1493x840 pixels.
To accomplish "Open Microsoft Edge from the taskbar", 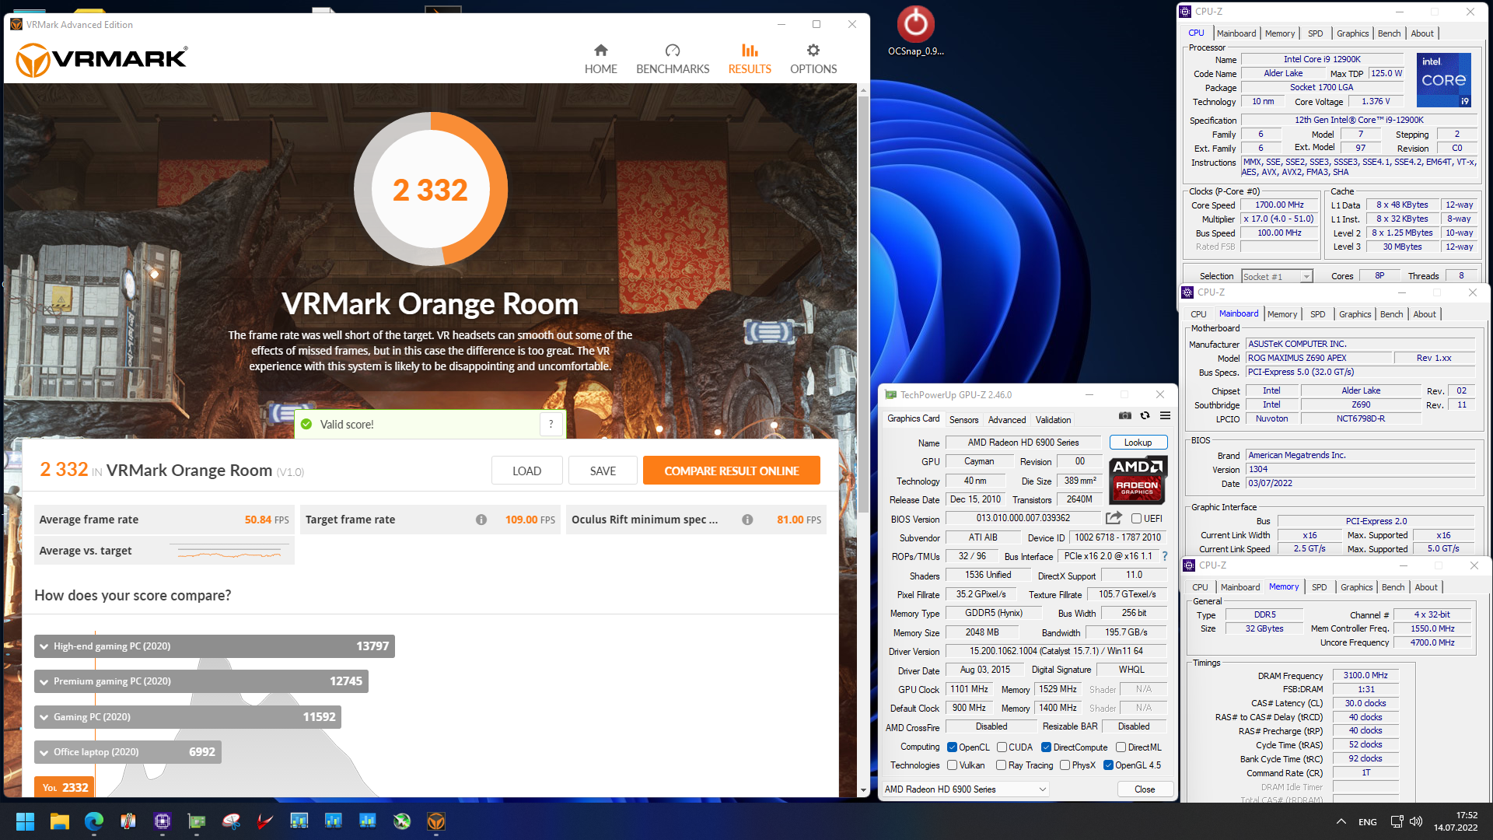I will [94, 821].
